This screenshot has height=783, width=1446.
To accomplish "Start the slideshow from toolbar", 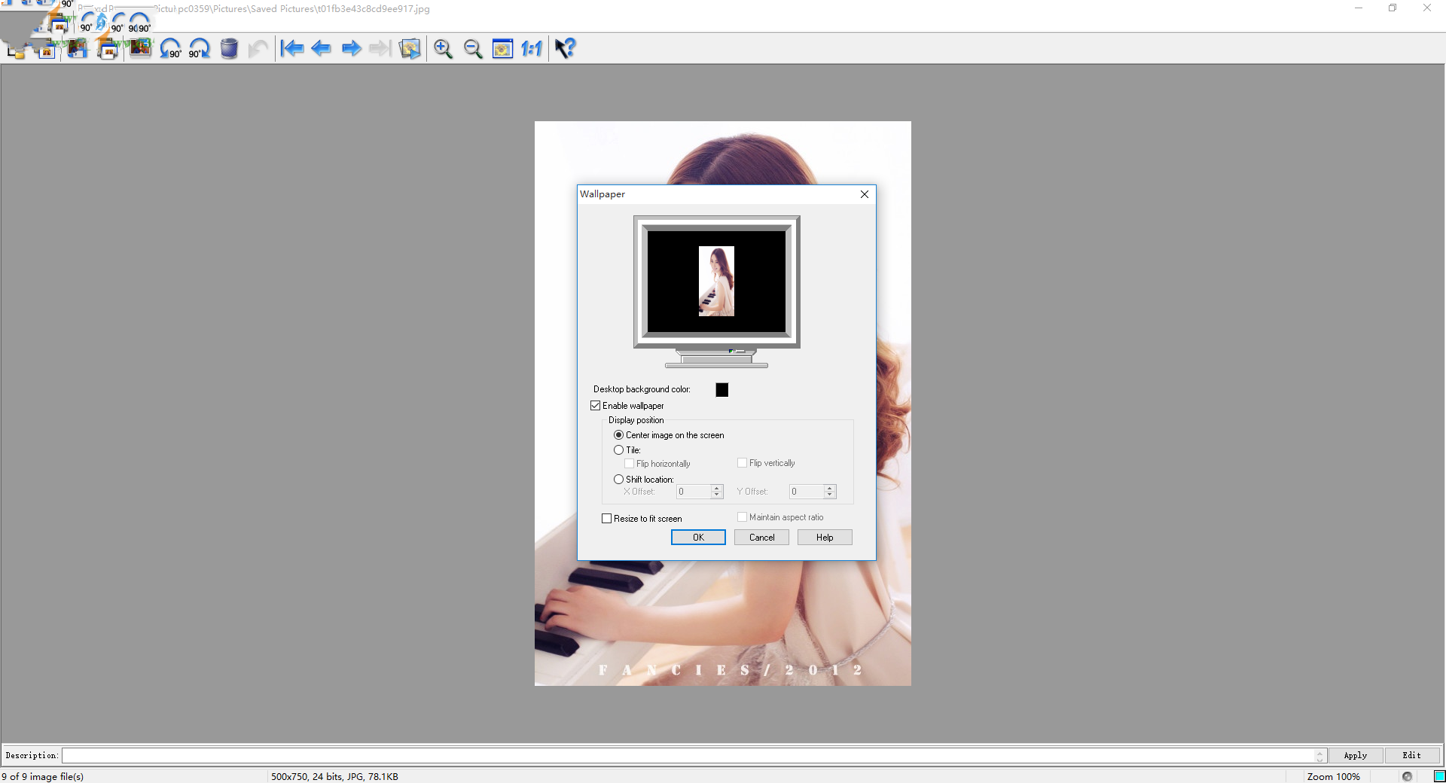I will pyautogui.click(x=410, y=49).
